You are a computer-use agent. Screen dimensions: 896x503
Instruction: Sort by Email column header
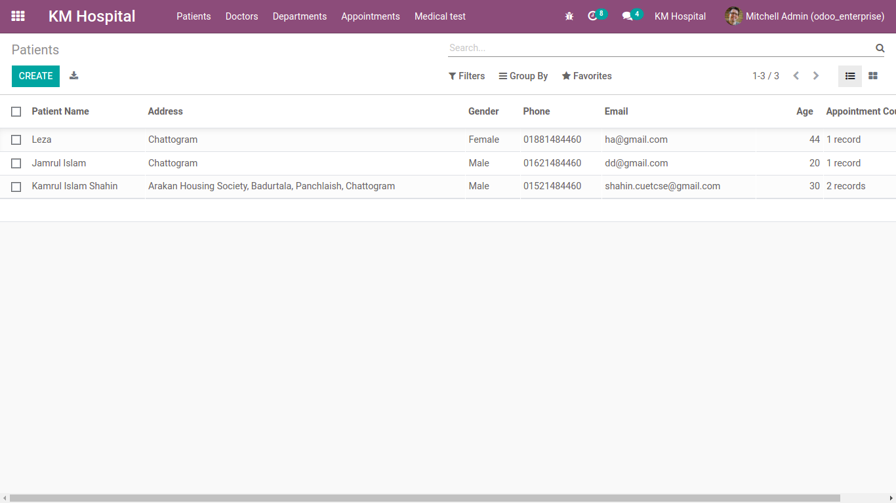click(x=617, y=111)
